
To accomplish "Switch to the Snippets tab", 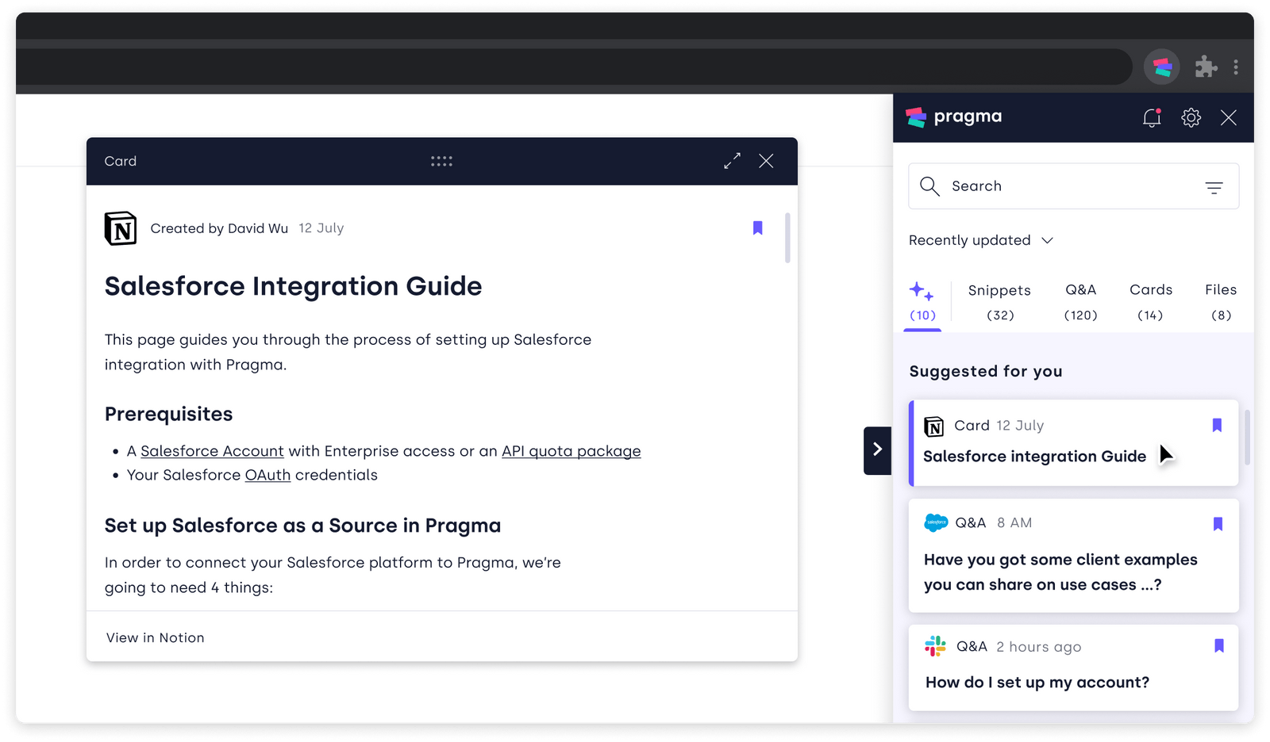I will (999, 302).
